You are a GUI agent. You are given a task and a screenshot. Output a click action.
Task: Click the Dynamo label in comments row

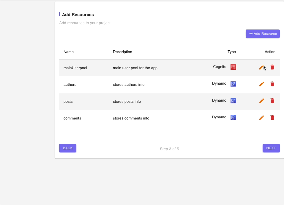pos(219,117)
